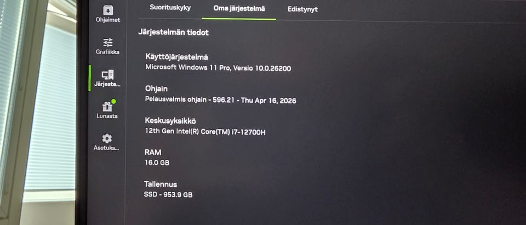
Task: Open the Lunasta gift icon
Action: (107, 106)
